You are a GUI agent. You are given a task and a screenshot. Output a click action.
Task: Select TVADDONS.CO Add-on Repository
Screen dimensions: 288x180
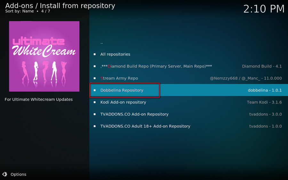pos(134,114)
